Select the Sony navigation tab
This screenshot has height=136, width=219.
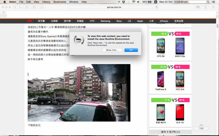point(119,21)
